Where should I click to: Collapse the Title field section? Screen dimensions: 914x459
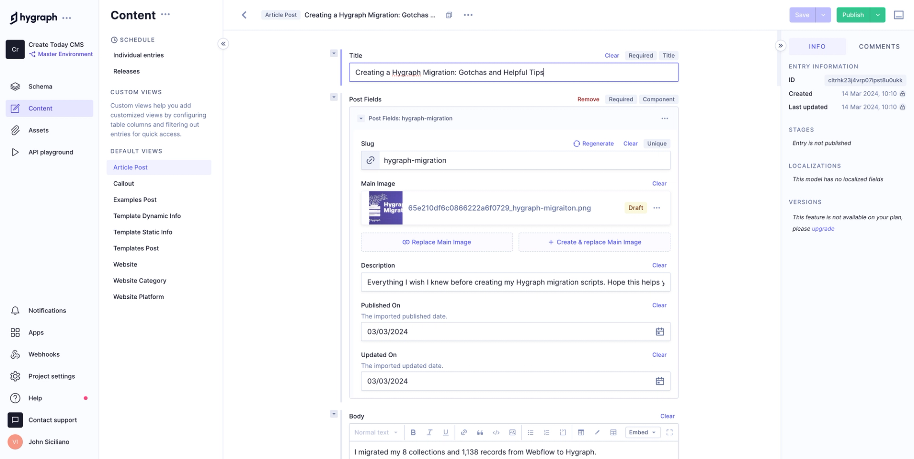click(x=334, y=53)
